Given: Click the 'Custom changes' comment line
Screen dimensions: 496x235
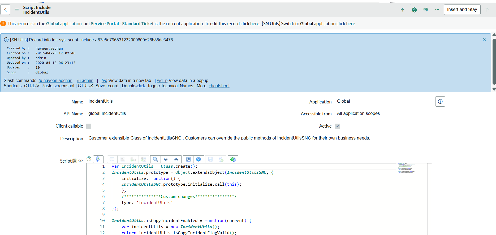Looking at the screenshot, I should pyautogui.click(x=179, y=197).
